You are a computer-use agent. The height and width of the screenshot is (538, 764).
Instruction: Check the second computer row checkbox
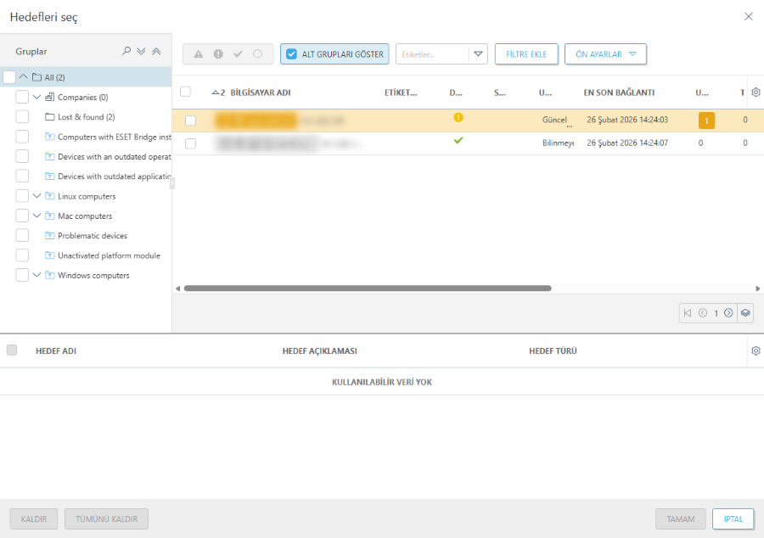(x=190, y=143)
